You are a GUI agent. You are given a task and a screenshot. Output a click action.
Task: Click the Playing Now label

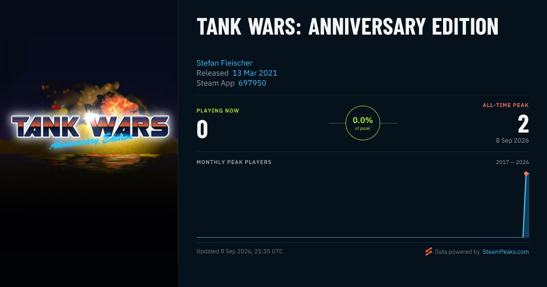[218, 111]
